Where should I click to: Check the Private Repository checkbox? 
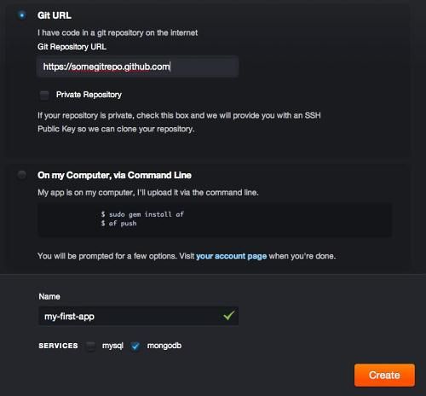point(44,95)
